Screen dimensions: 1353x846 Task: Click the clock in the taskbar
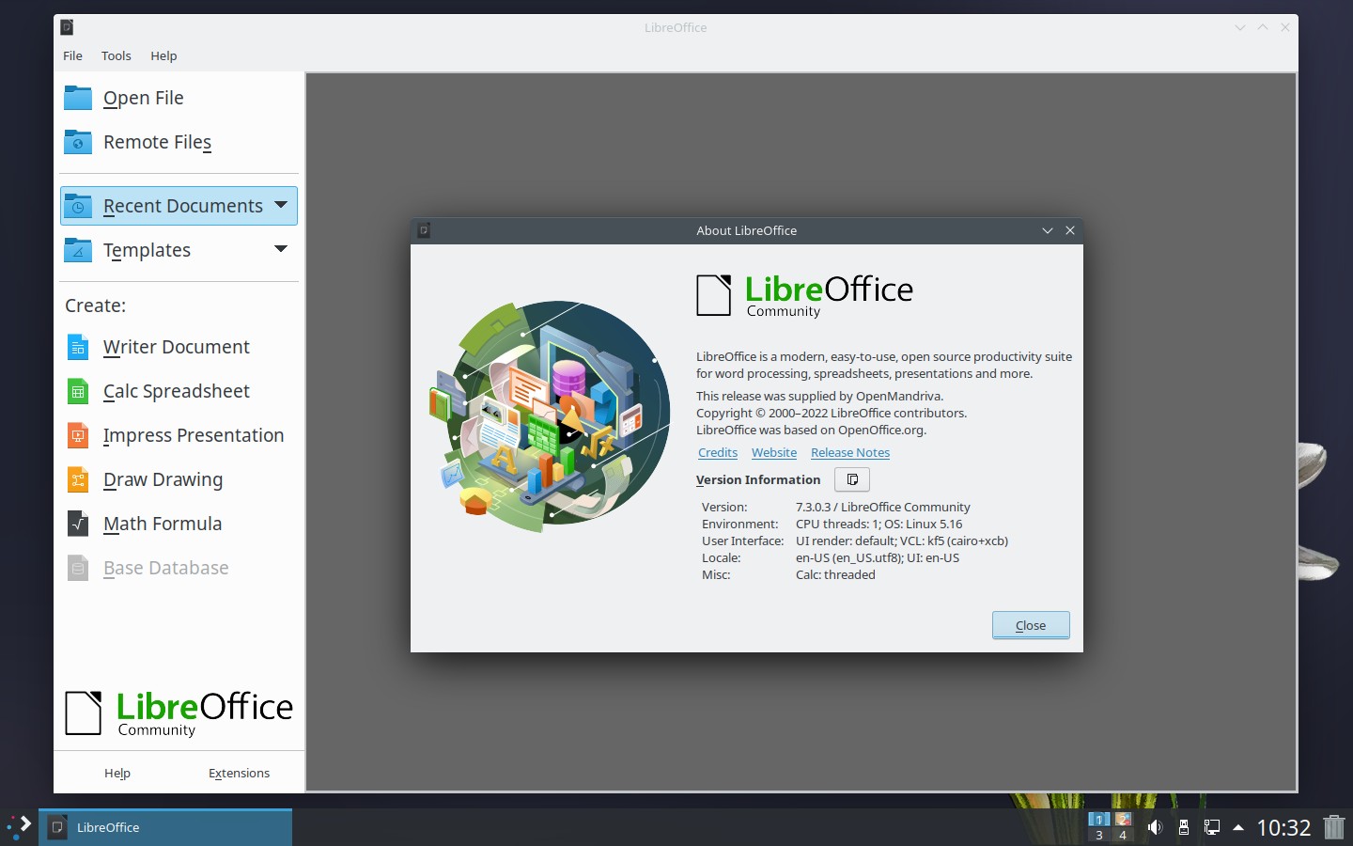coord(1283,827)
